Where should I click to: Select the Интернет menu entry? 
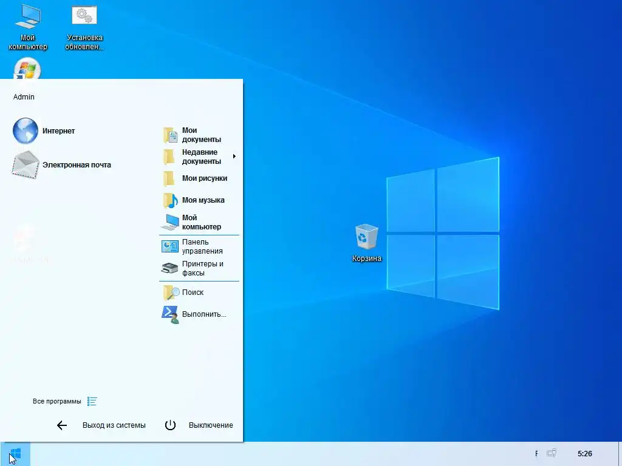pyautogui.click(x=58, y=131)
